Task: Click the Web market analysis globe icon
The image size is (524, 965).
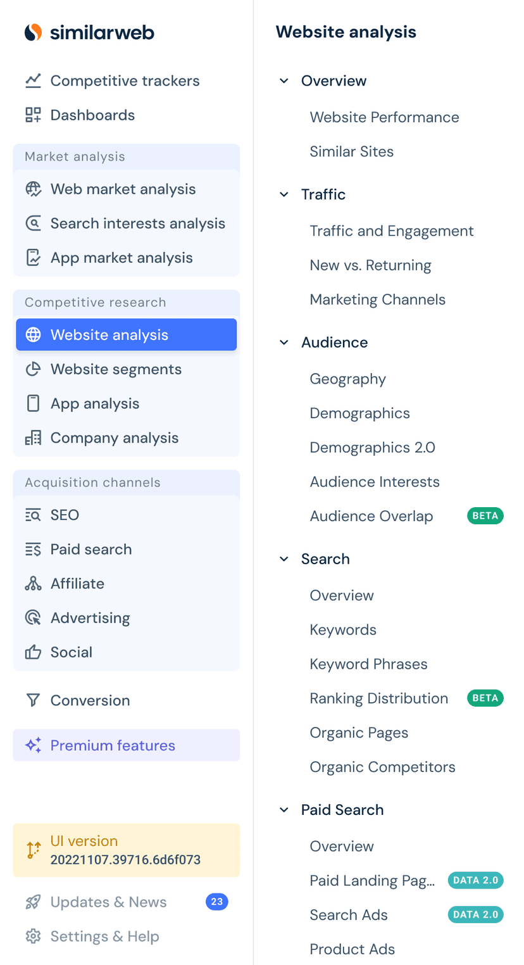Action: click(33, 189)
